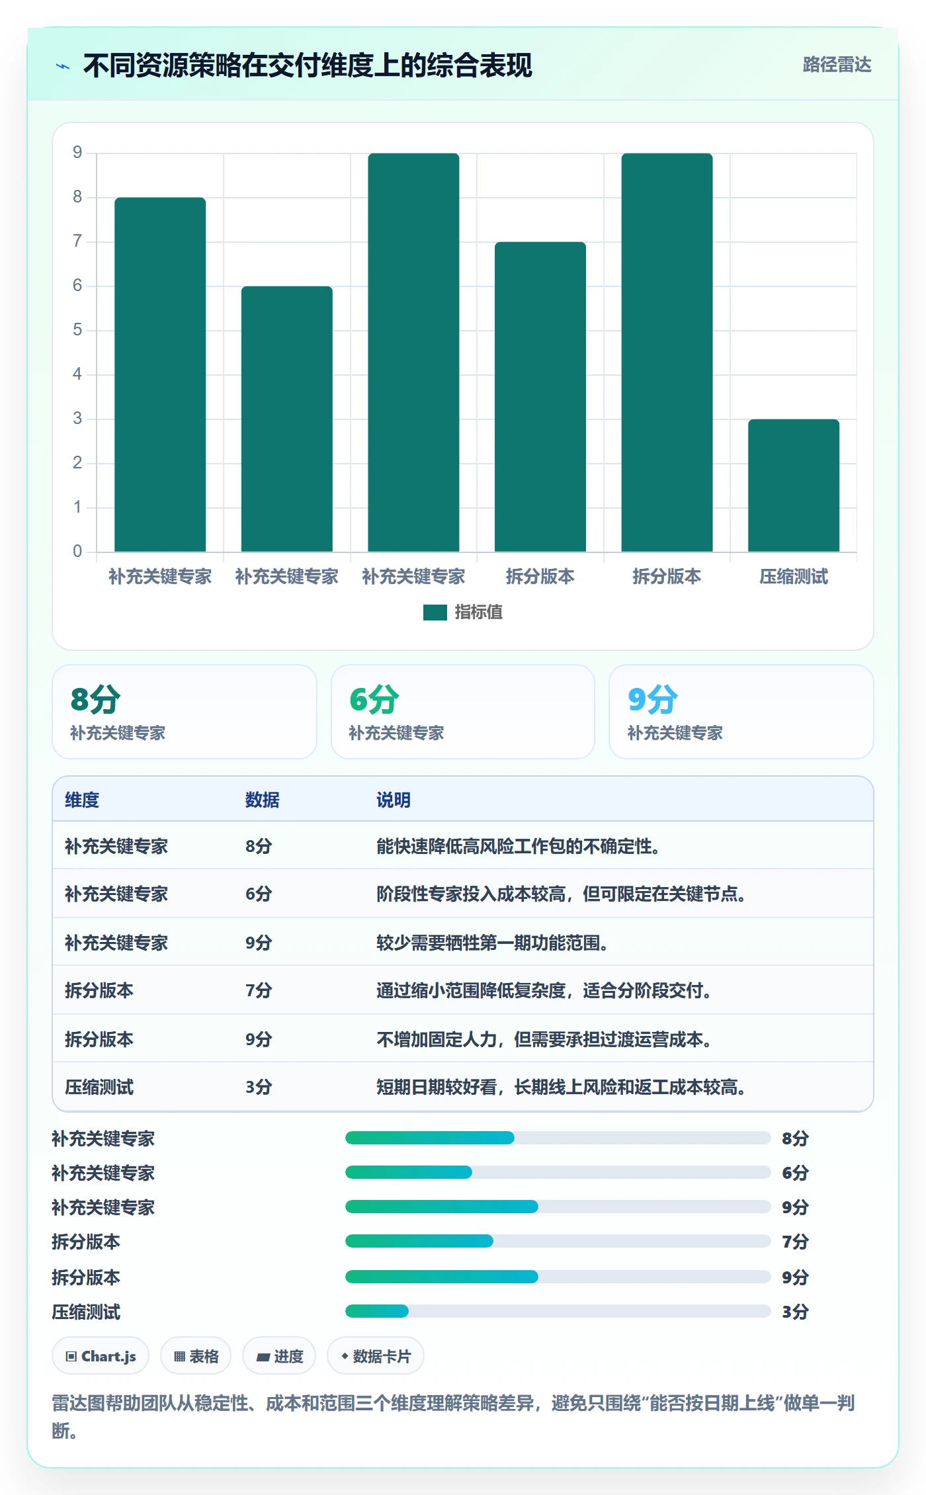Click the 7分 cell in the table
The height and width of the screenshot is (1495, 926).
(x=259, y=990)
